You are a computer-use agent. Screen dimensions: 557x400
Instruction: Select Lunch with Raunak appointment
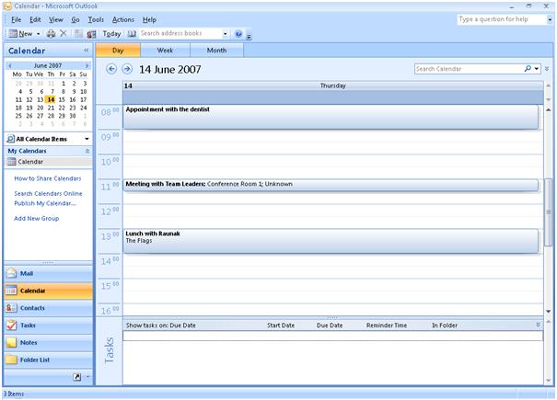pyautogui.click(x=331, y=241)
